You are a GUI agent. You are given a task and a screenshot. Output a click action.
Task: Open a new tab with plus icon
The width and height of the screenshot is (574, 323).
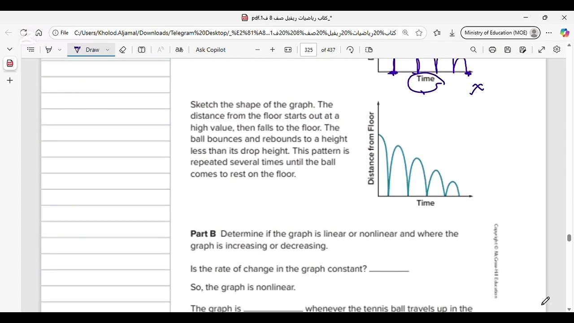[9, 80]
